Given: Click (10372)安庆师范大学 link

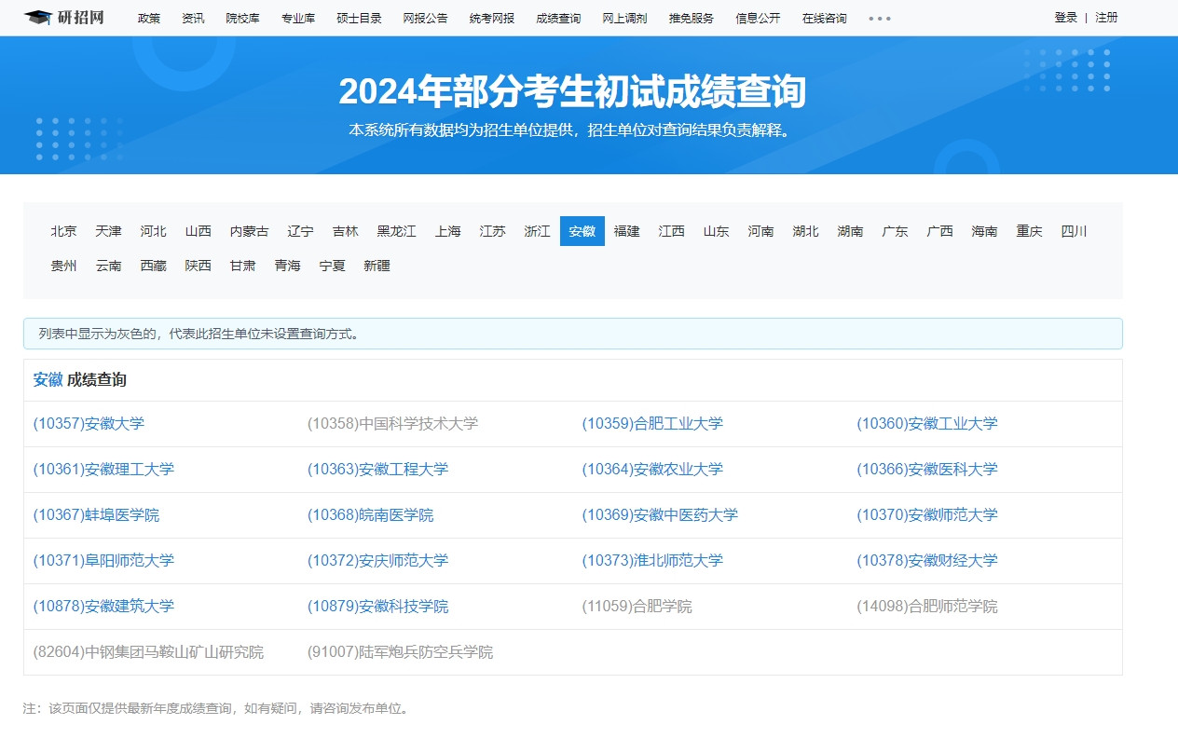Looking at the screenshot, I should (378, 560).
